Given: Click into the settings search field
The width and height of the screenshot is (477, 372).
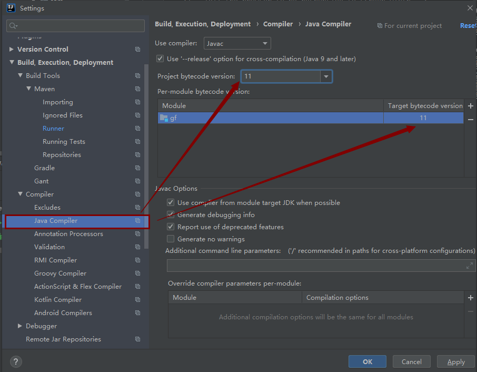Looking at the screenshot, I should pyautogui.click(x=75, y=26).
